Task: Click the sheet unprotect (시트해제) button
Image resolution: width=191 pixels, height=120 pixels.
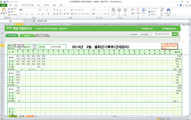Action: (144, 34)
